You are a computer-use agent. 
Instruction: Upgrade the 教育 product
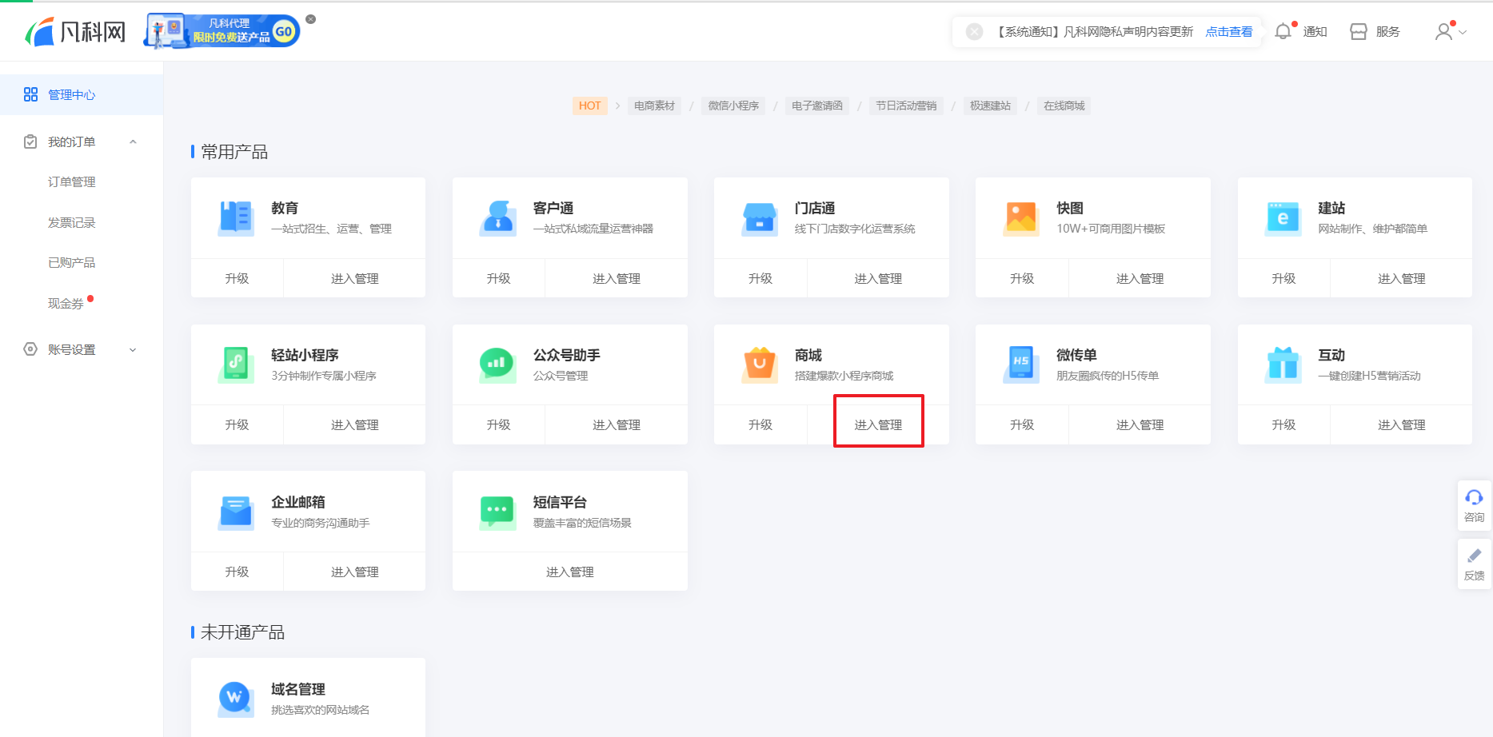click(237, 278)
